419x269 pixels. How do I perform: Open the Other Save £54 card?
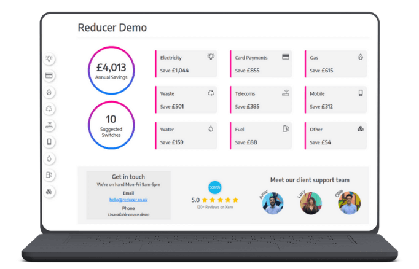[336, 136]
